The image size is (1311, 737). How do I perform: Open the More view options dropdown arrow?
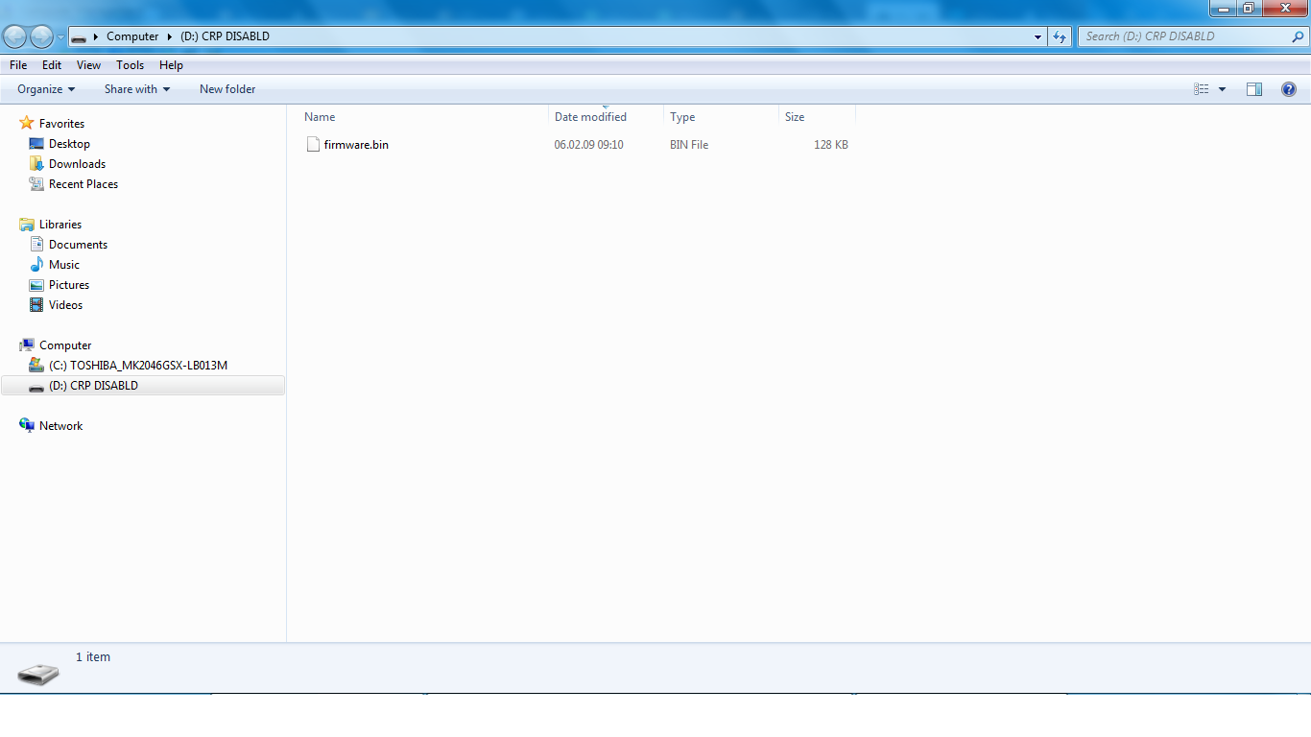(x=1222, y=89)
